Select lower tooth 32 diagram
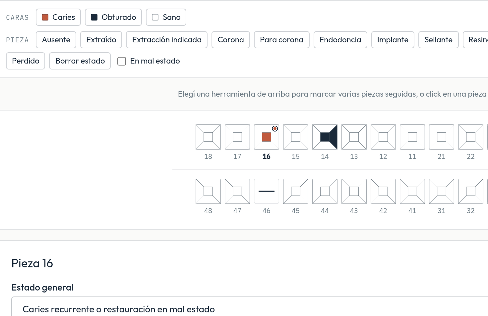This screenshot has width=488, height=316. pyautogui.click(x=471, y=191)
